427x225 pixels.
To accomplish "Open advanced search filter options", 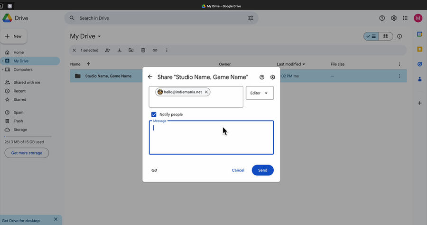I will coord(251,18).
